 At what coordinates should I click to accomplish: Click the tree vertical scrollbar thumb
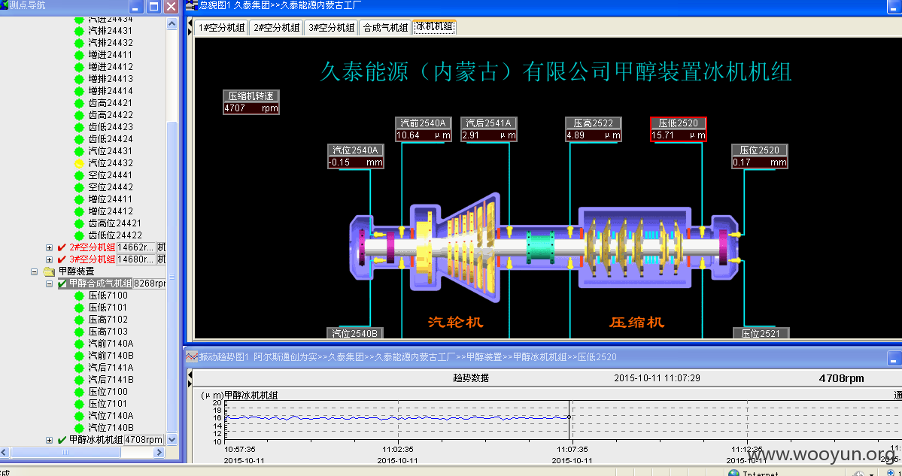[x=172, y=276]
